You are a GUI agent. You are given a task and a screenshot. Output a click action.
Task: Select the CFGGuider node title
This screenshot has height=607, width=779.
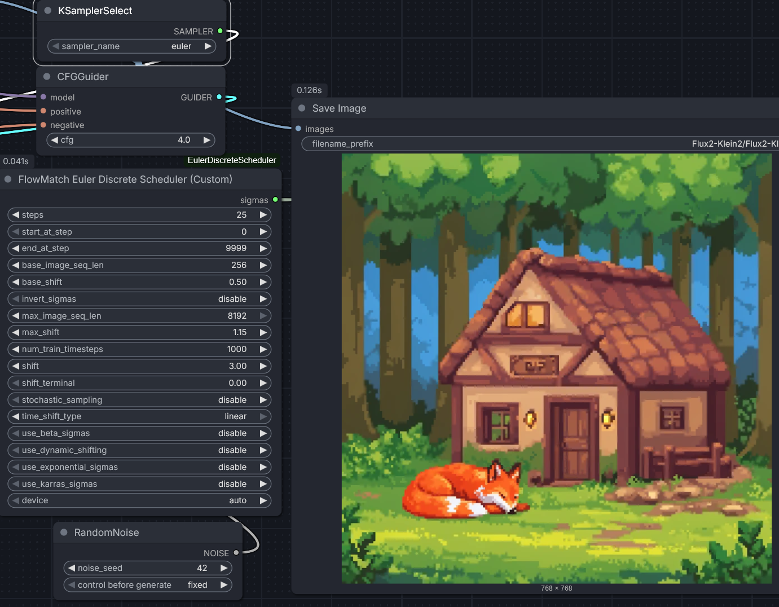click(x=83, y=77)
